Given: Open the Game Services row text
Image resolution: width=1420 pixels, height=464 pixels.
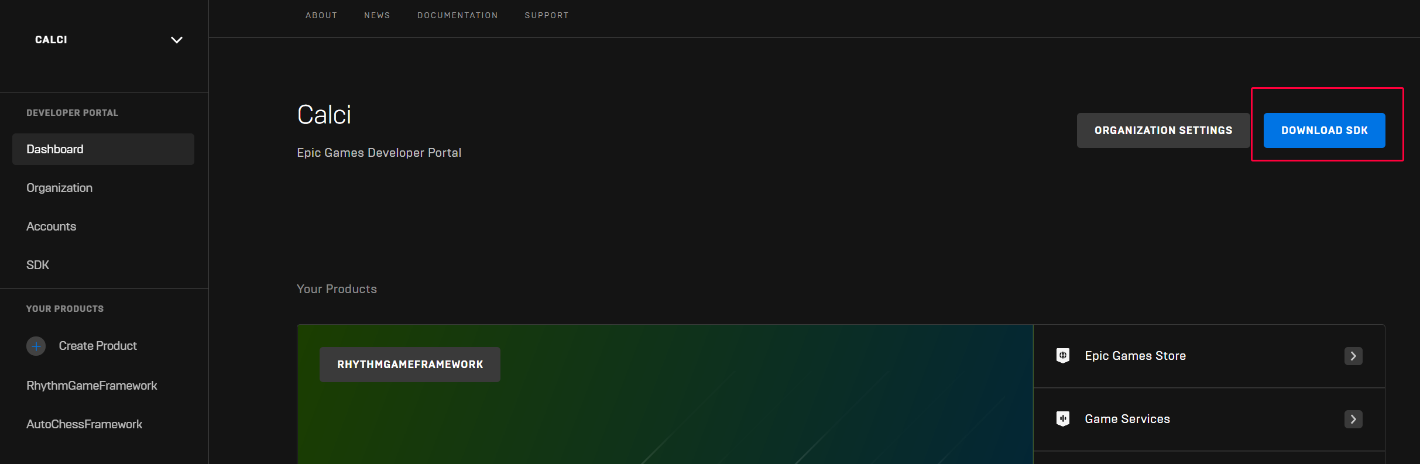Looking at the screenshot, I should coord(1127,419).
